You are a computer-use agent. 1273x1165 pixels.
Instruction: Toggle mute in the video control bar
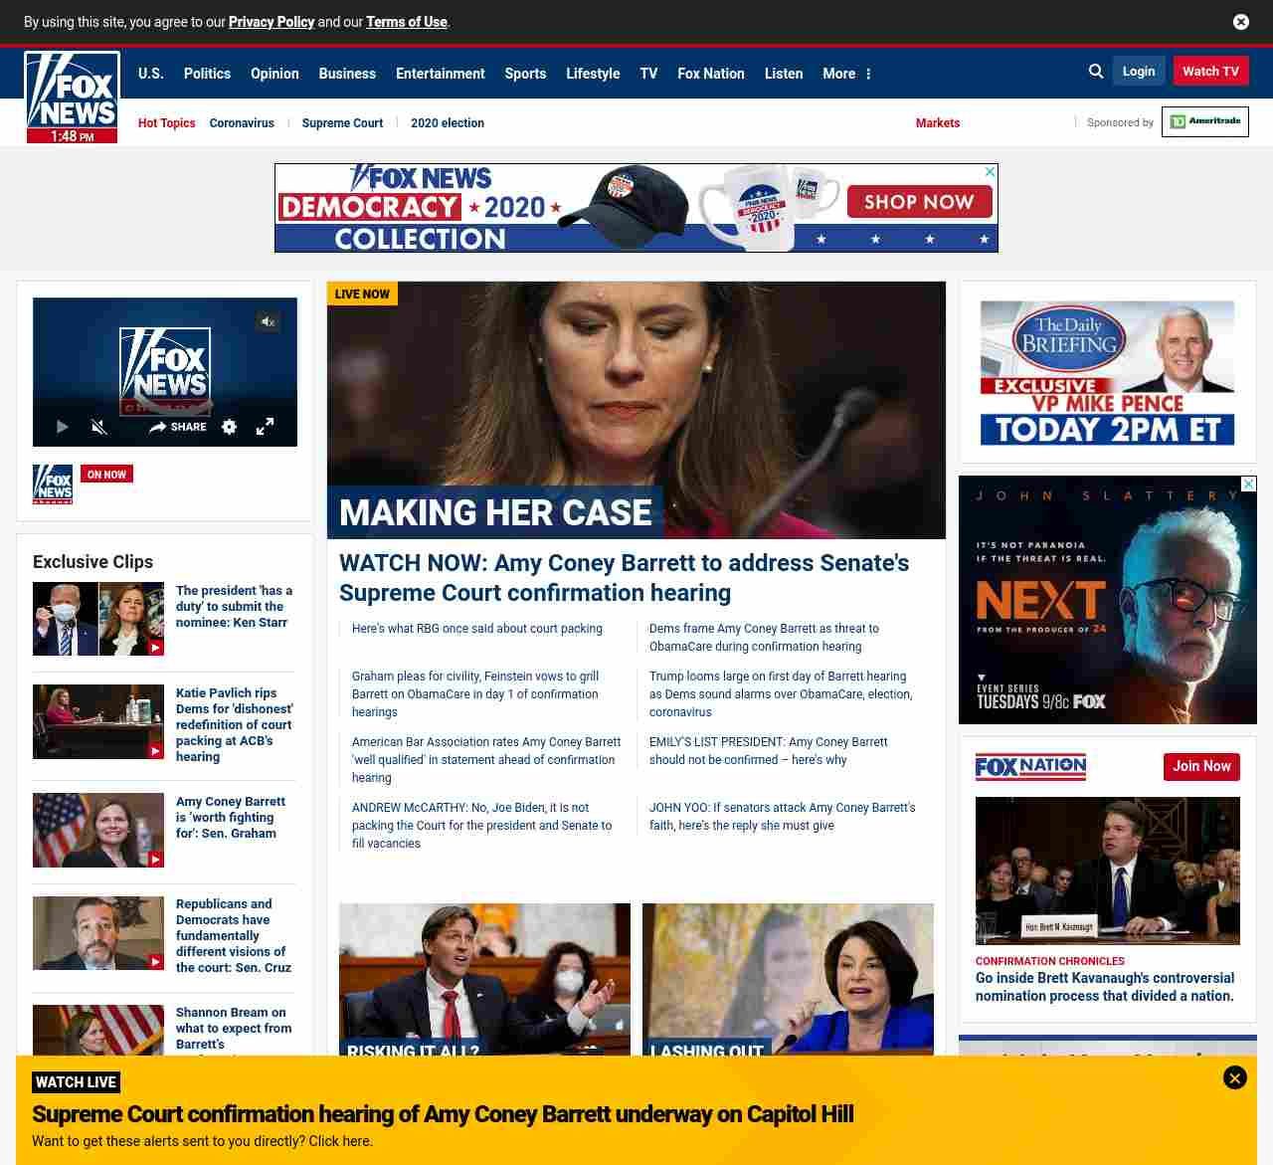(x=98, y=427)
